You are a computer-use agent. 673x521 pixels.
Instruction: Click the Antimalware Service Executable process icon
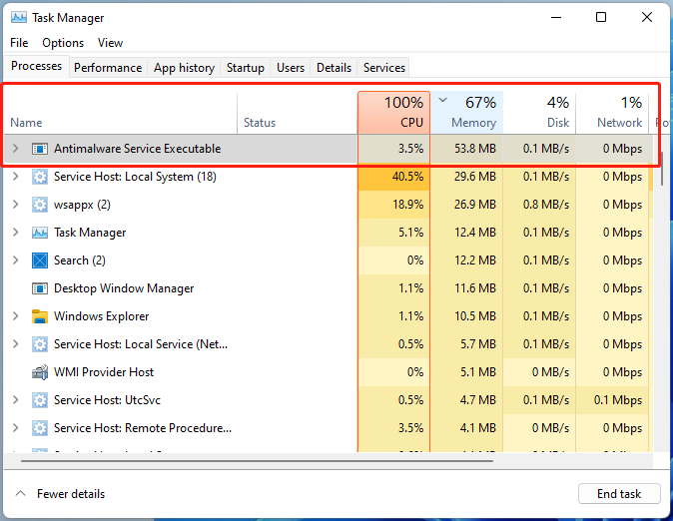[x=40, y=149]
